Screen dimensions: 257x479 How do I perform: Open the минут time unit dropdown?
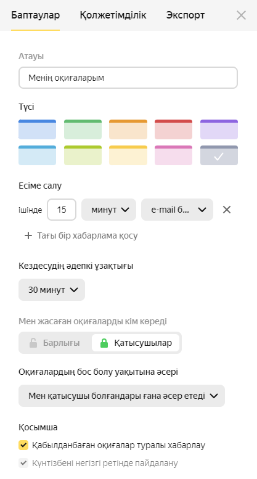click(108, 210)
